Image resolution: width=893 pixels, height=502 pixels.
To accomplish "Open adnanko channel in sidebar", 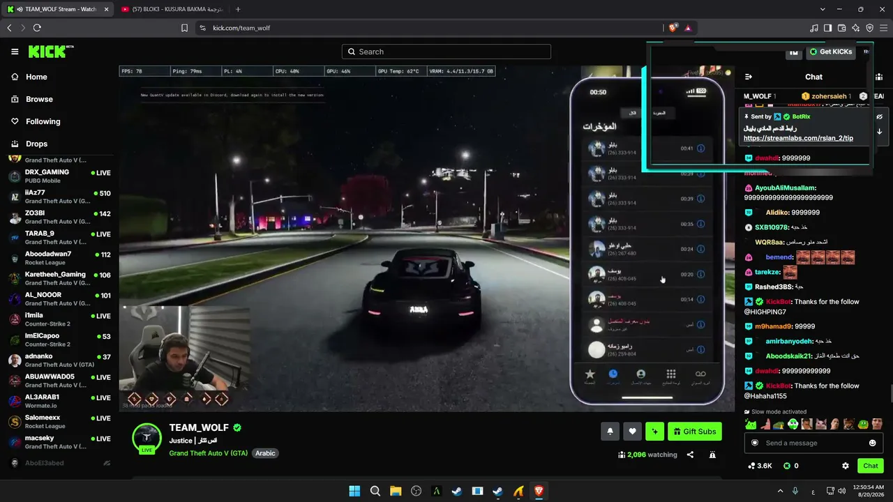I will coord(59,360).
